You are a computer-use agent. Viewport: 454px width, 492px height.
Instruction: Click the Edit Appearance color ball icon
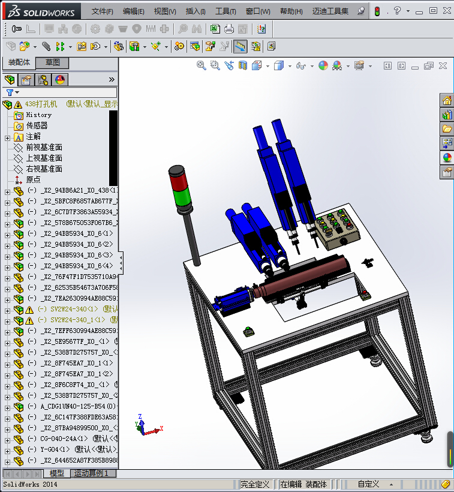click(323, 65)
